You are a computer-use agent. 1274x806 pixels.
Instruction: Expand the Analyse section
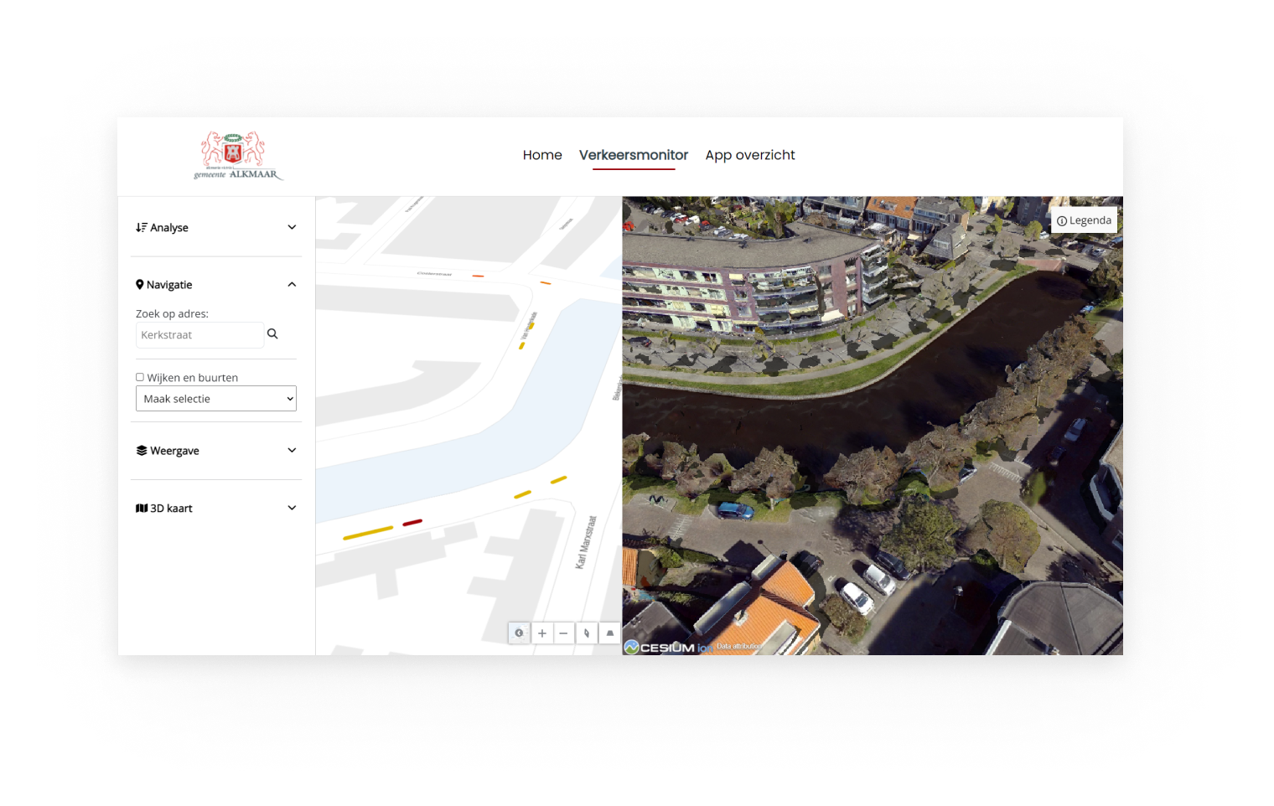(292, 227)
